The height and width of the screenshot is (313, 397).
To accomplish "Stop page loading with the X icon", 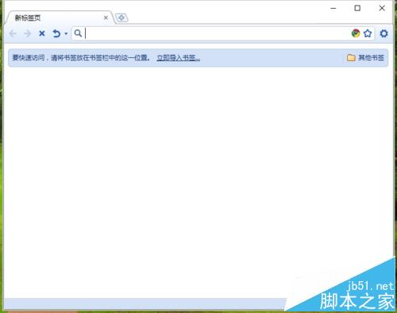I will pos(42,33).
